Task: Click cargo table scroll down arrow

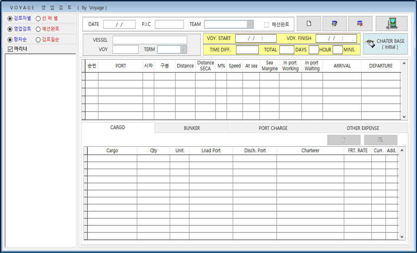Action: point(402,236)
